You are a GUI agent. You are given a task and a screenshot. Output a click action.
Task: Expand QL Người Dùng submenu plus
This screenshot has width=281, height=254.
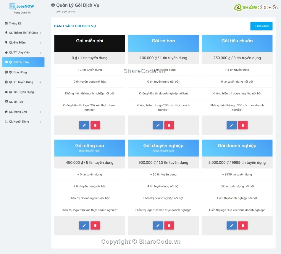click(40, 122)
